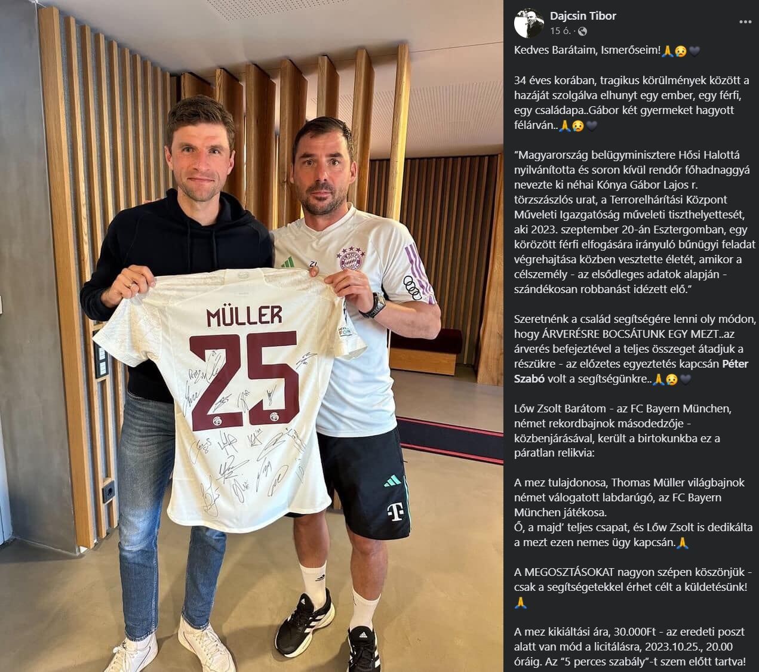Click the praying emoji after 'ügy kapcsán.'
This screenshot has height=672, width=759.
[684, 542]
